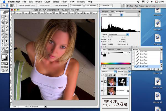The image size is (166, 111).
Task: Choose Zoom In mode in options bar
Action: click(11, 6)
